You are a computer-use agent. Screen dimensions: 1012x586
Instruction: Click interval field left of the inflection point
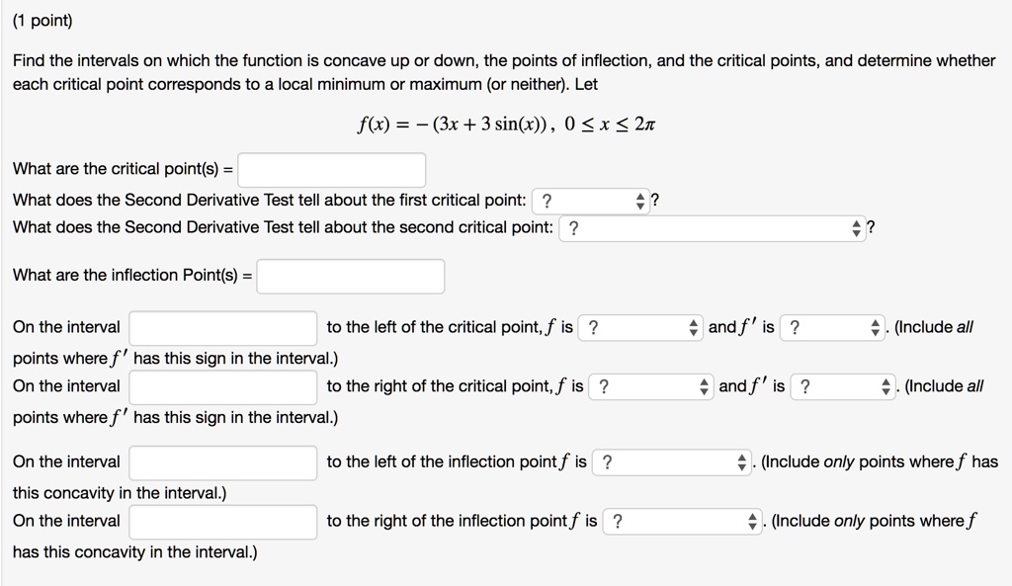pos(222,461)
